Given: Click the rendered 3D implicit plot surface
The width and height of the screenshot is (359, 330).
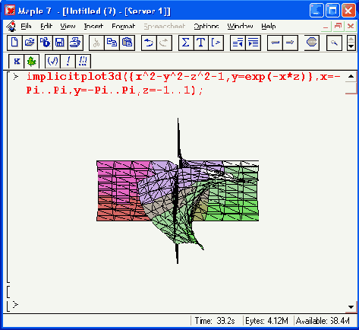Looking at the screenshot, I should point(178,191).
